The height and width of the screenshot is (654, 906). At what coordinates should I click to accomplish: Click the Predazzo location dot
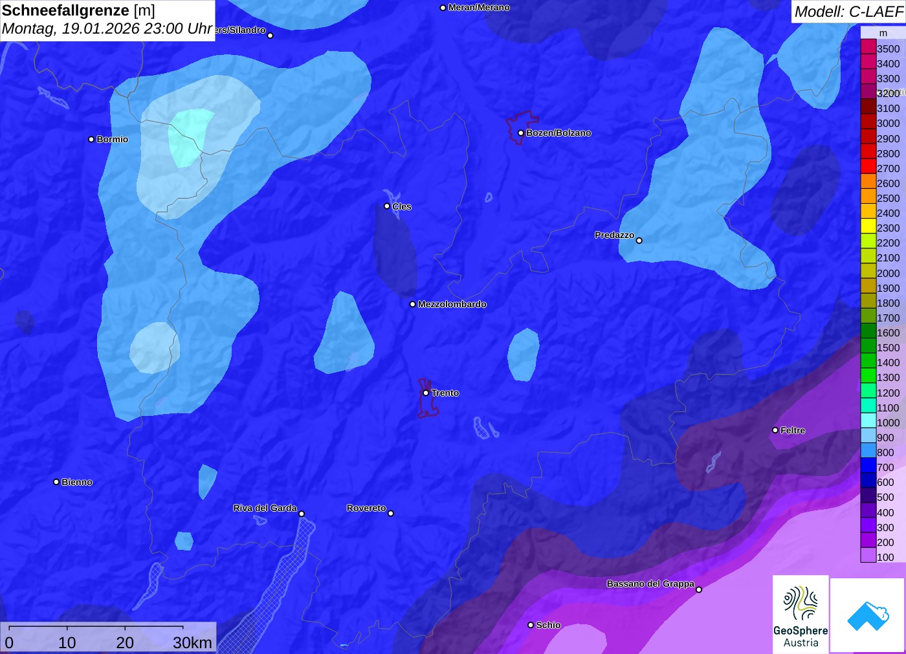pyautogui.click(x=639, y=241)
